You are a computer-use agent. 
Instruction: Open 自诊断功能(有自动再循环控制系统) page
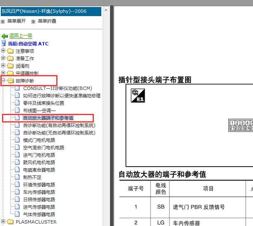(59, 125)
